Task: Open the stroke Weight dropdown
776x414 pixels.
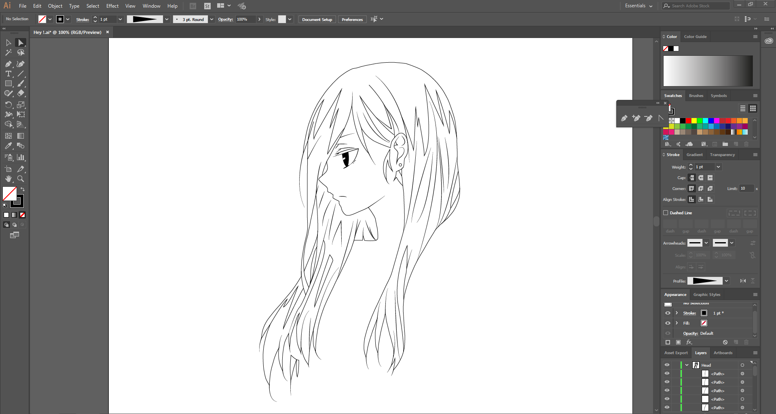Action: [718, 167]
